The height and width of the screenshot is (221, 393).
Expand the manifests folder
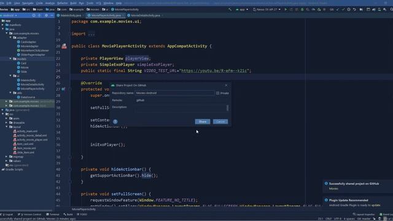pos(2,25)
